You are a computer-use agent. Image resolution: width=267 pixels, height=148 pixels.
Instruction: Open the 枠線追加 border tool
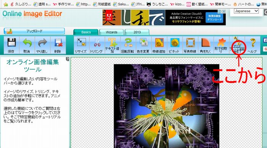point(159,45)
